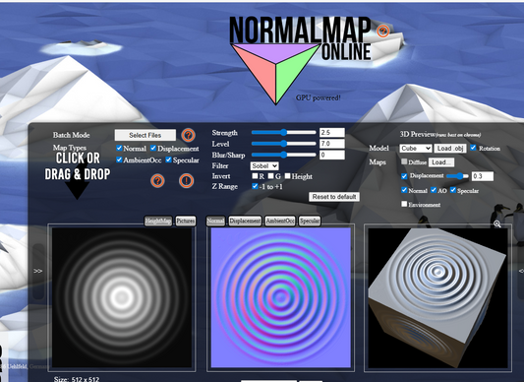Viewport: 524px width, 382px height.
Task: Click the Strength value field 2.5
Action: click(332, 133)
